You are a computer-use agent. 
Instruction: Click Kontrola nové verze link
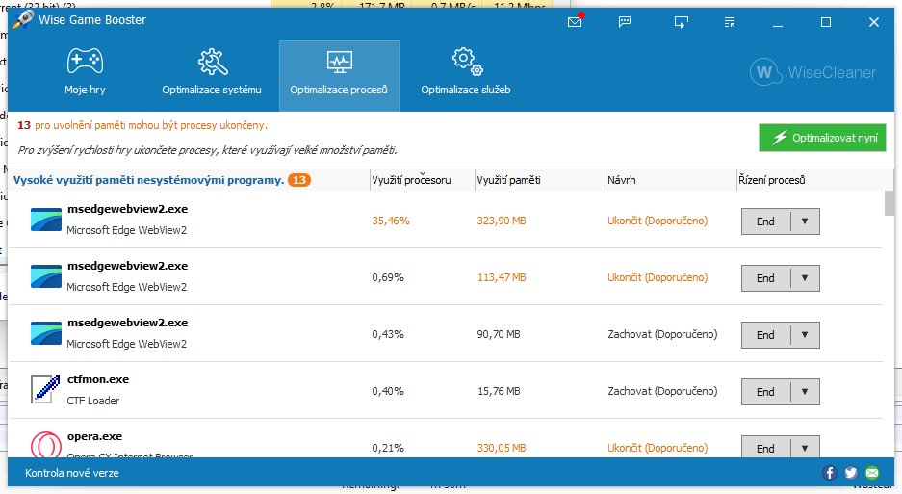[72, 473]
